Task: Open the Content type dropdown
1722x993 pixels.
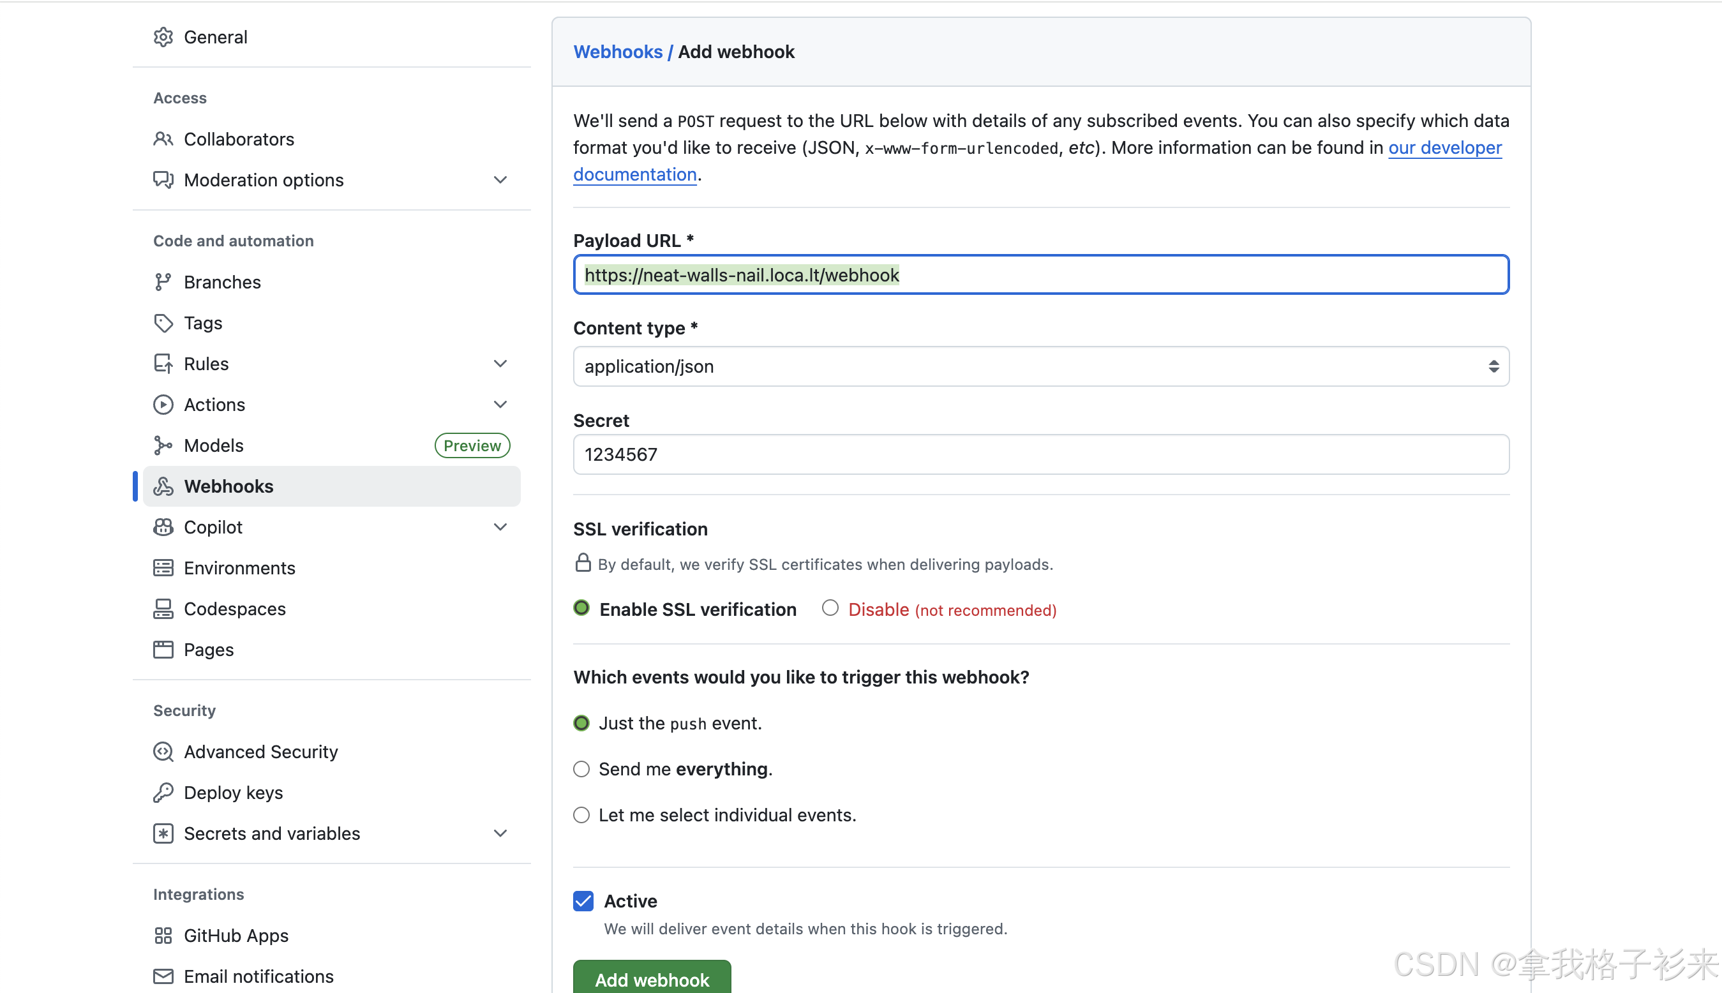Action: [1041, 366]
